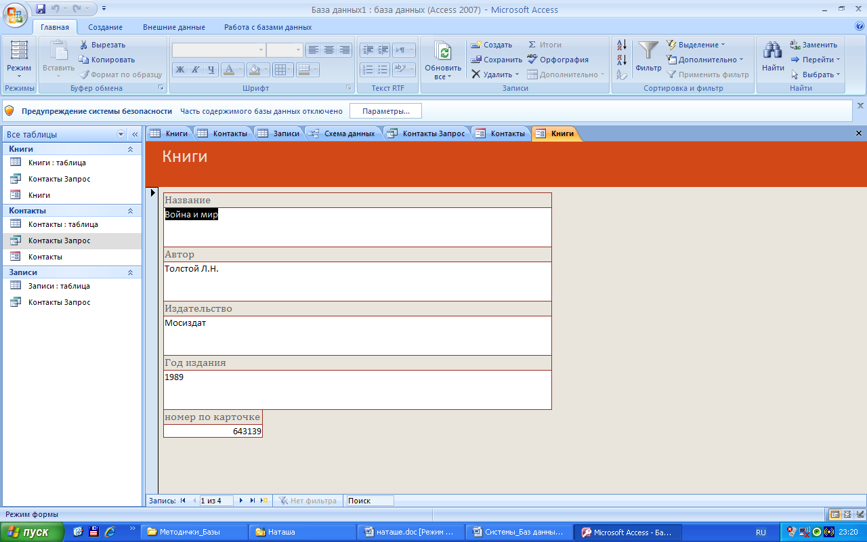The image size is (867, 542).
Task: Click the record number box
Action: tap(216, 501)
